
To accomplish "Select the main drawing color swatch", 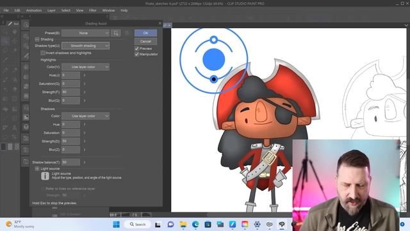I will pos(3,147).
